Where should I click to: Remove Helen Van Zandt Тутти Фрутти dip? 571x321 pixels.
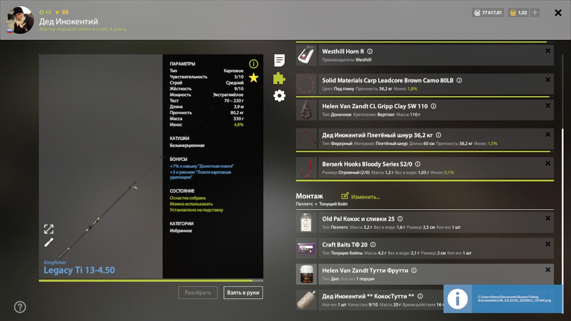(548, 270)
